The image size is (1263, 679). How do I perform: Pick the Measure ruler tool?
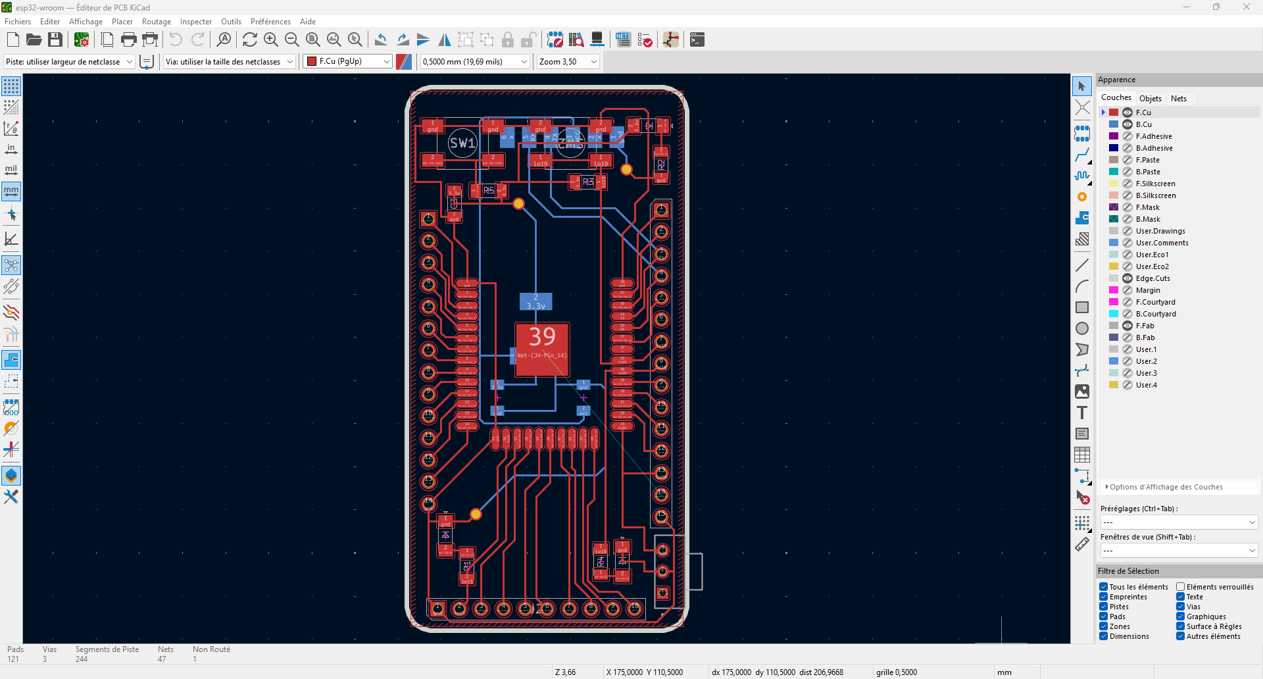[x=1082, y=544]
